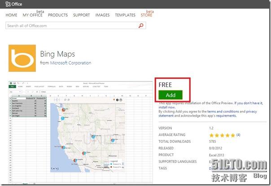Open the Microsoft Corporation publisher link

pyautogui.click(x=71, y=63)
